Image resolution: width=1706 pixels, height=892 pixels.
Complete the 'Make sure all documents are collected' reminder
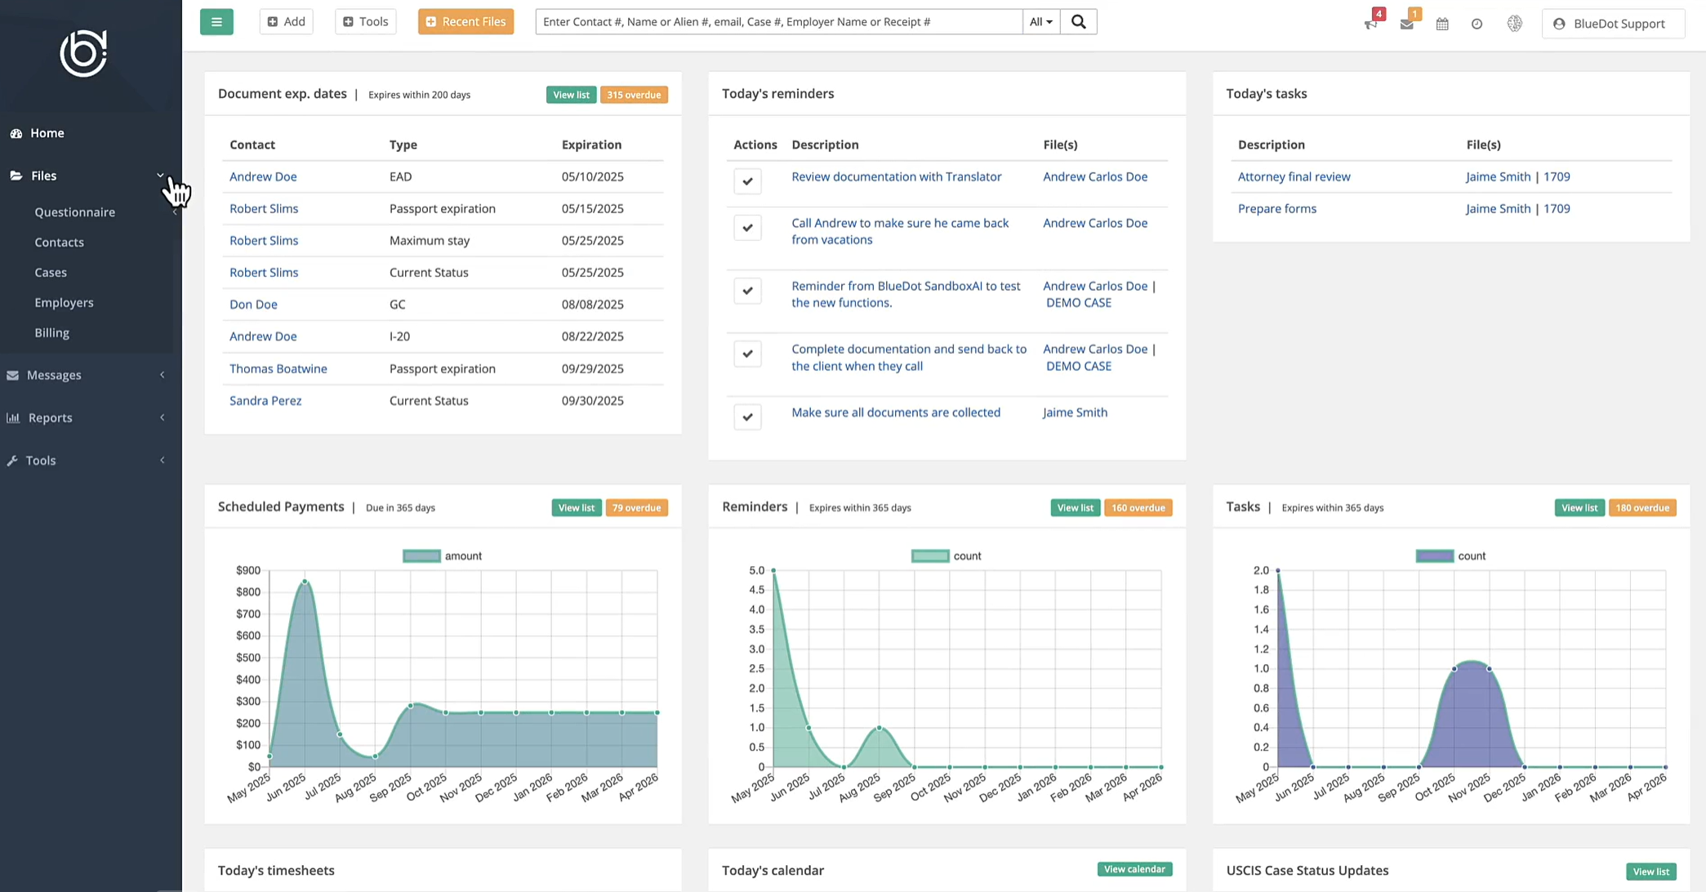tap(747, 417)
